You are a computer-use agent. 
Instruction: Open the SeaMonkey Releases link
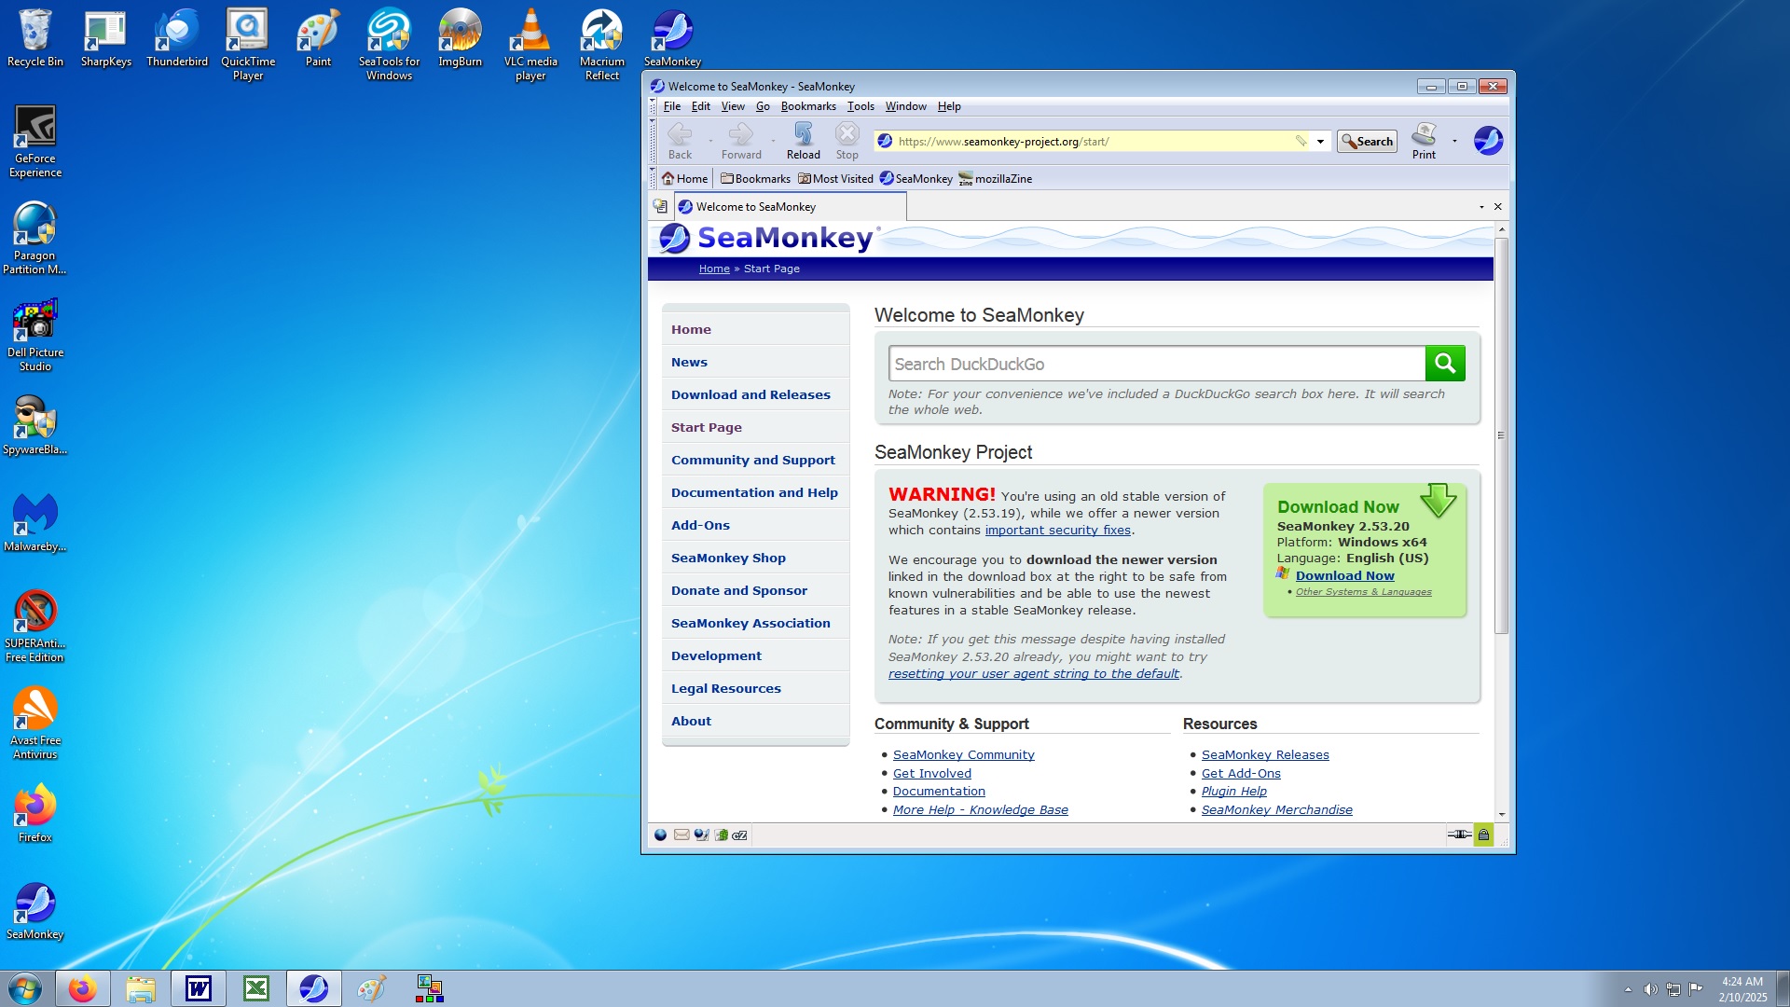[x=1265, y=754]
